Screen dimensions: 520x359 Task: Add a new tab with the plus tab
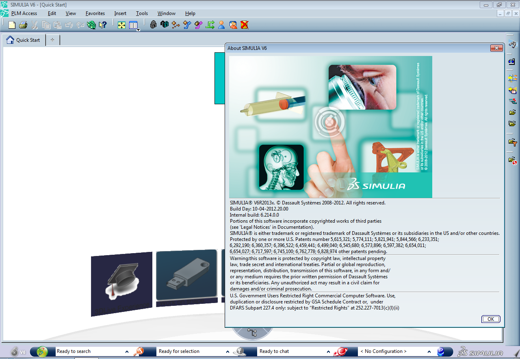[x=53, y=40]
